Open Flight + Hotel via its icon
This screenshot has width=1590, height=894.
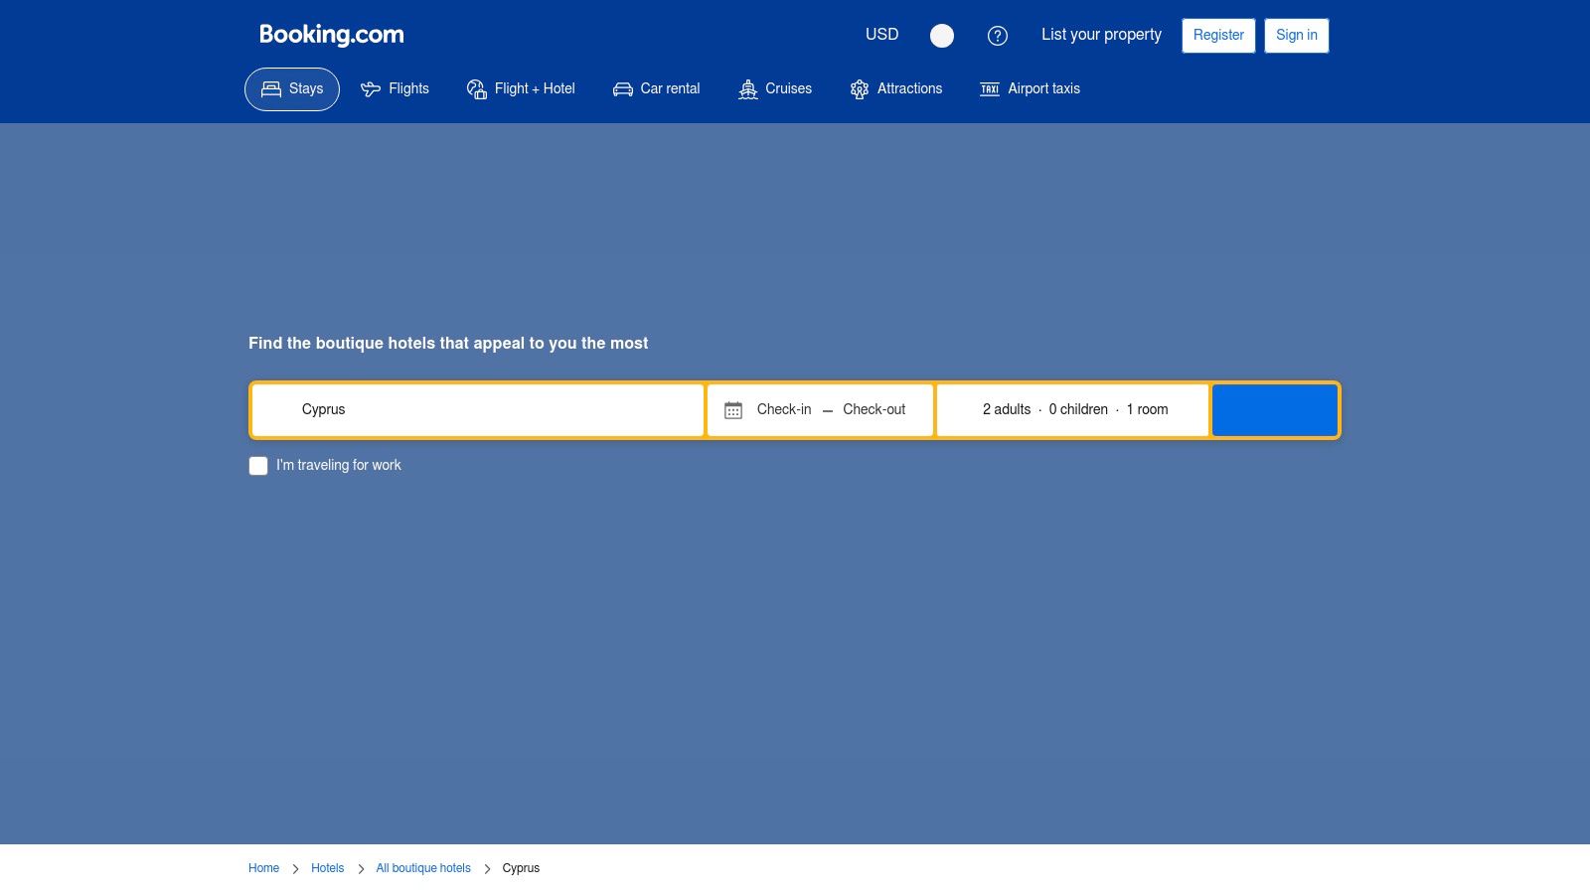pos(476,88)
